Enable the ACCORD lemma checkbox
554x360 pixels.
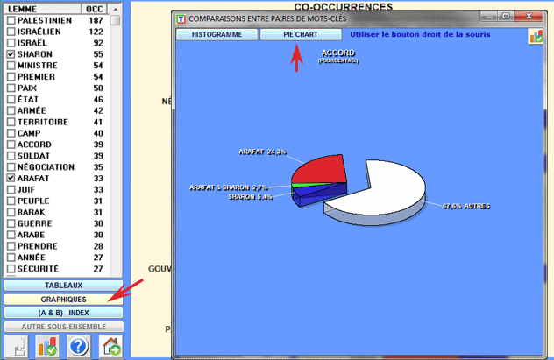[11, 145]
